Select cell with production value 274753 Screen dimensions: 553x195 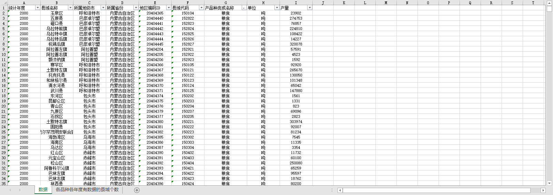coord(296,18)
